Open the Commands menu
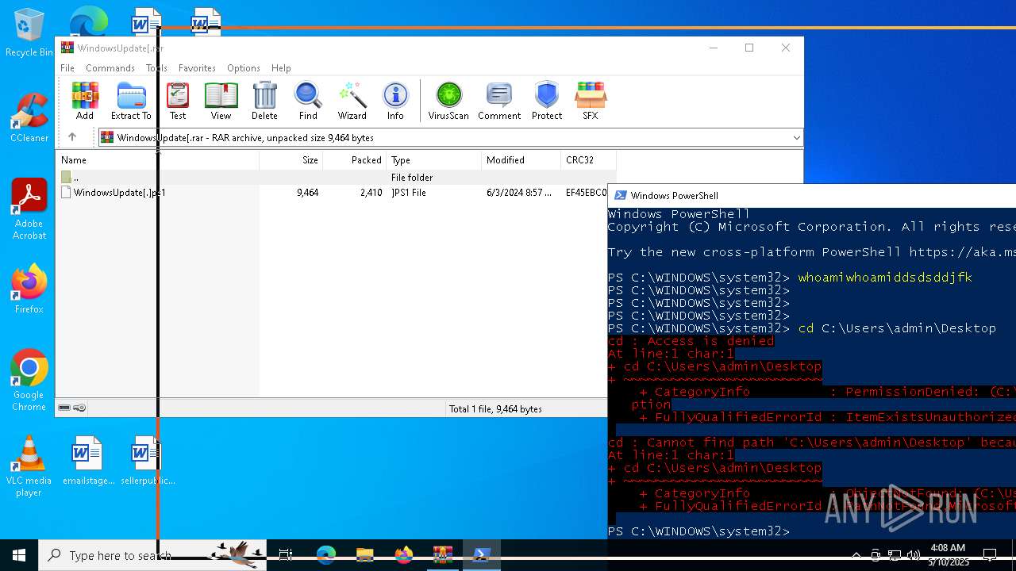The height and width of the screenshot is (571, 1016). pyautogui.click(x=110, y=68)
